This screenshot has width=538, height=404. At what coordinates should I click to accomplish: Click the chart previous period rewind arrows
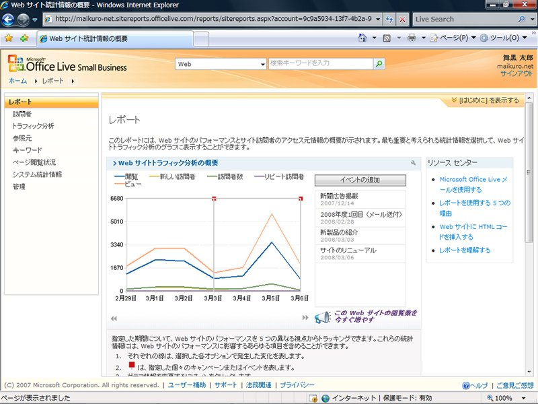[114, 318]
